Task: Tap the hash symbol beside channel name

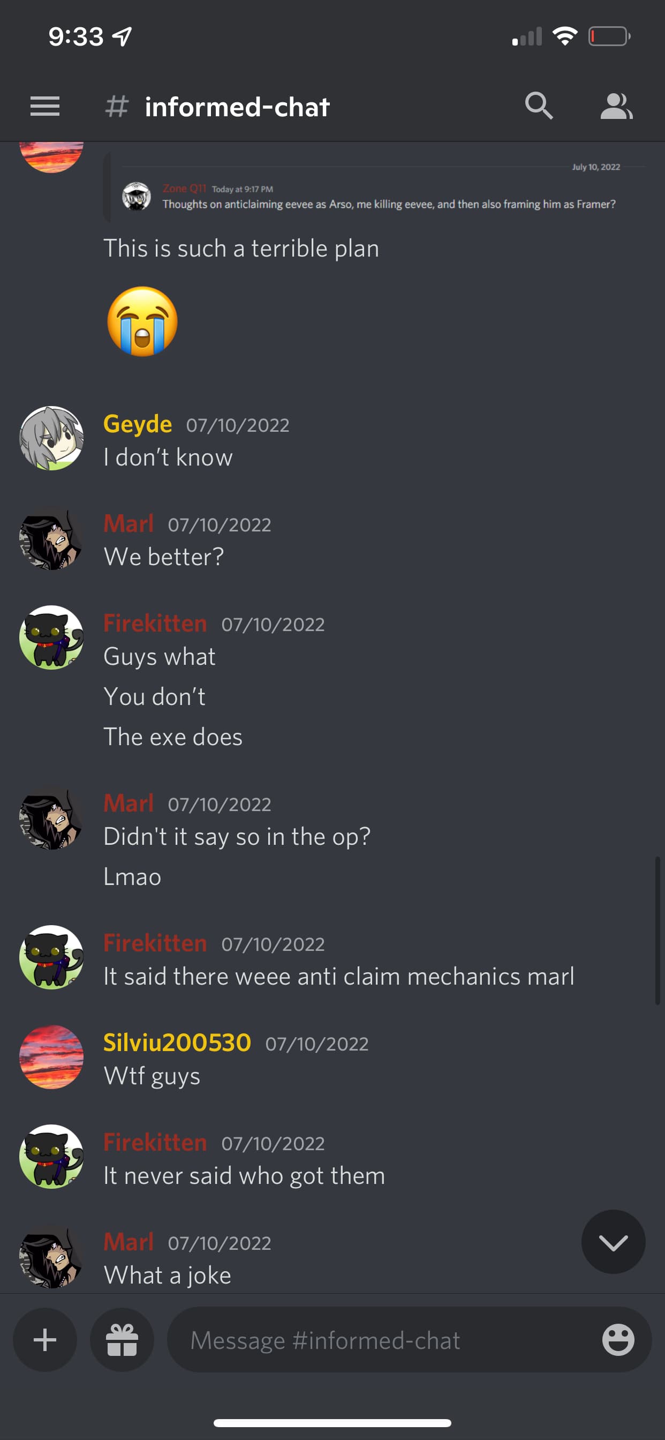Action: coord(117,106)
